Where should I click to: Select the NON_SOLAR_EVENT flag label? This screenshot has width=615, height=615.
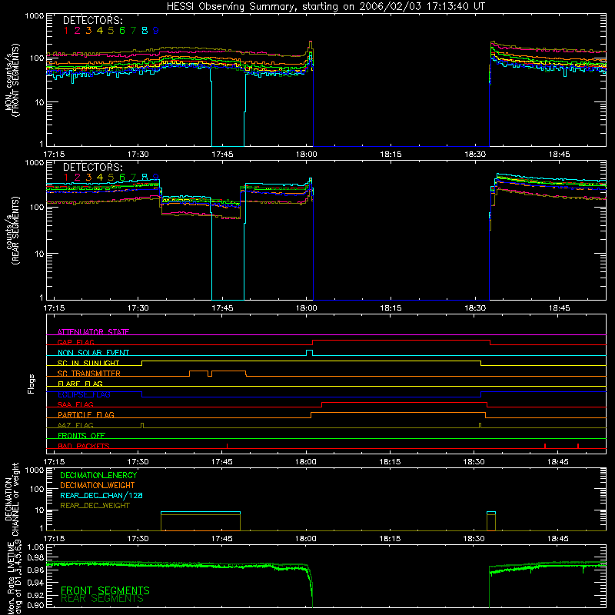[93, 353]
